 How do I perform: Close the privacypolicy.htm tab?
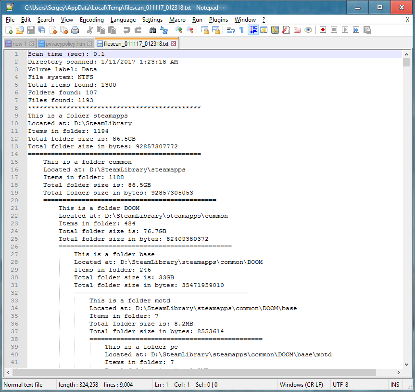point(90,44)
